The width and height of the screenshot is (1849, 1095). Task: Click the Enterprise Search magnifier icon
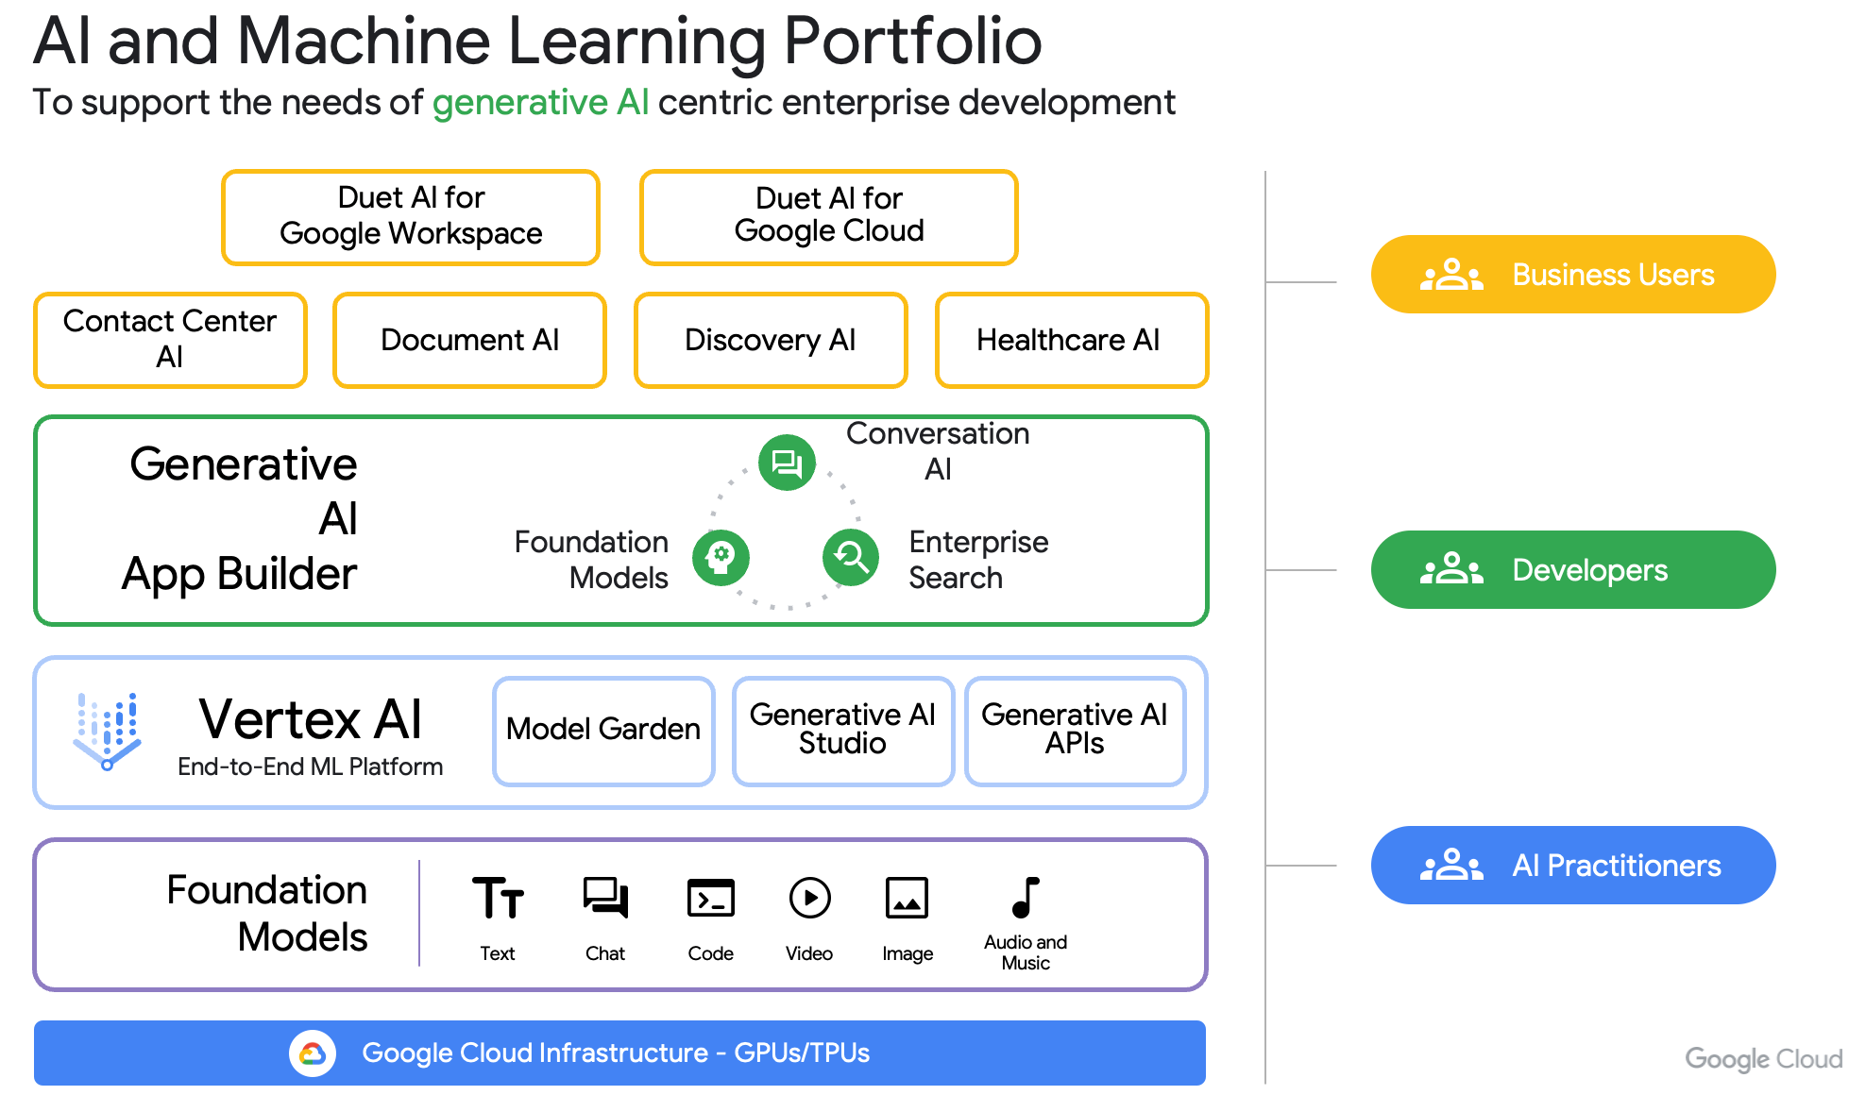click(850, 557)
